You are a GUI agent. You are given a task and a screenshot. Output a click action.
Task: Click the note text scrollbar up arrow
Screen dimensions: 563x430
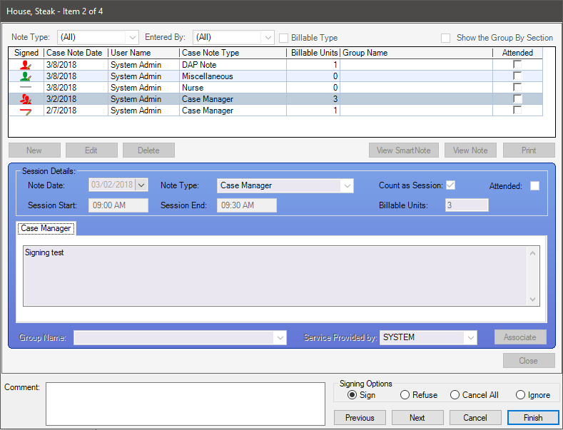pos(533,253)
